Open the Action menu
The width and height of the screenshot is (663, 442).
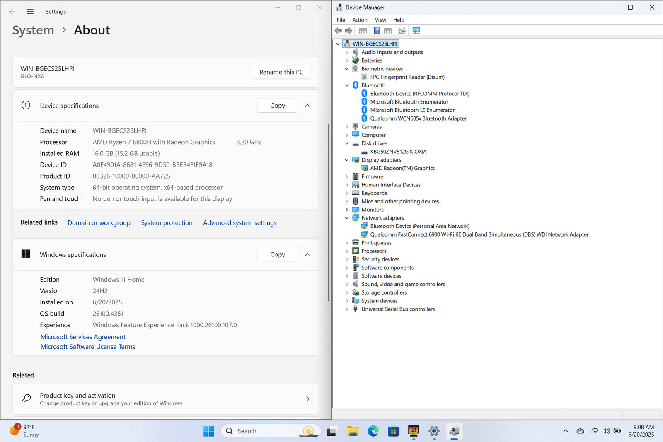click(x=359, y=20)
